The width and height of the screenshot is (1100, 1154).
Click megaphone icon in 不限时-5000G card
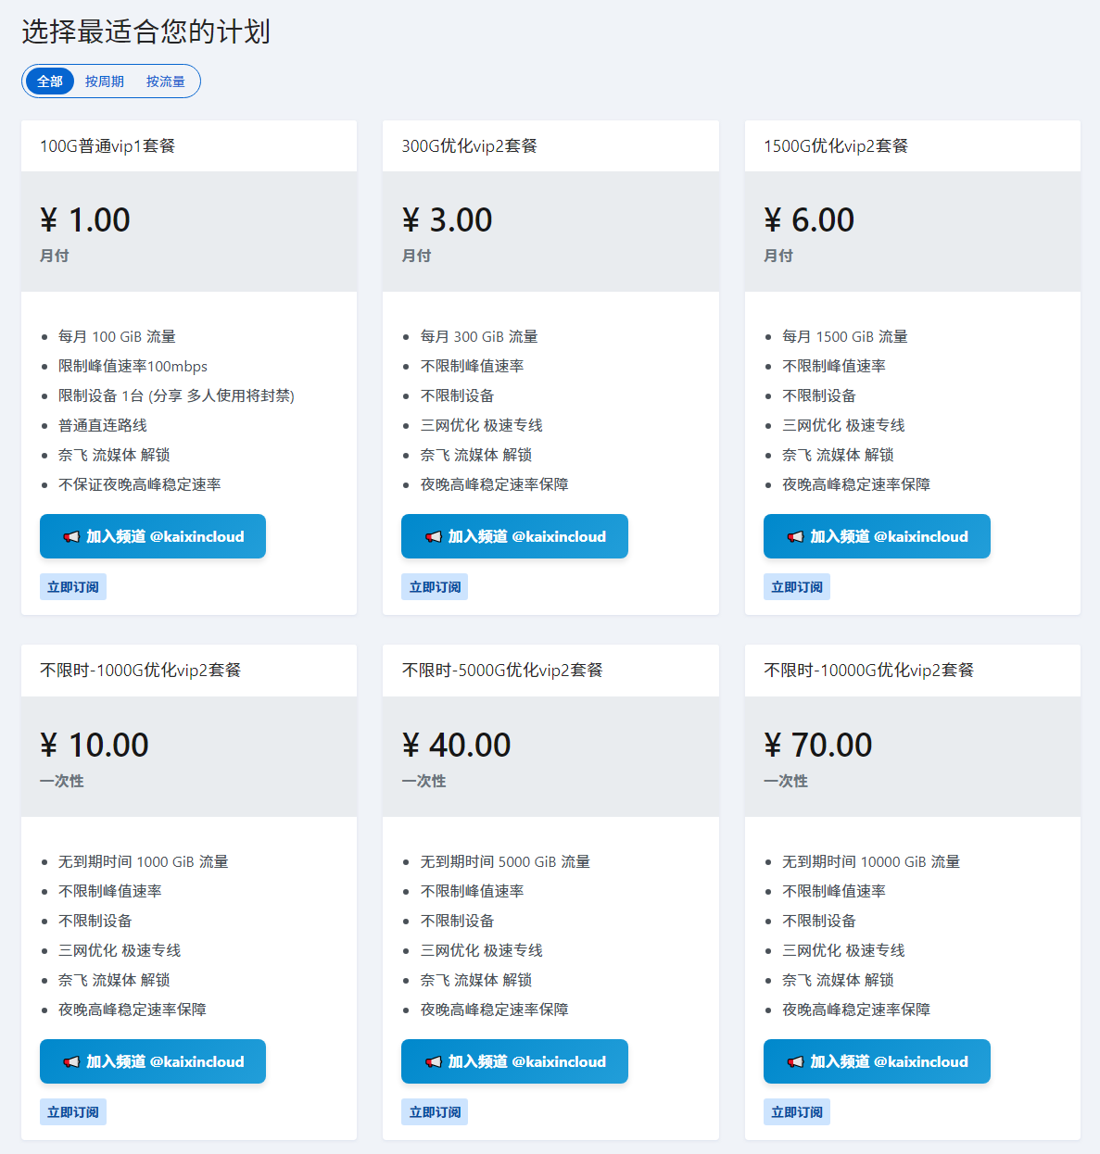(433, 1062)
